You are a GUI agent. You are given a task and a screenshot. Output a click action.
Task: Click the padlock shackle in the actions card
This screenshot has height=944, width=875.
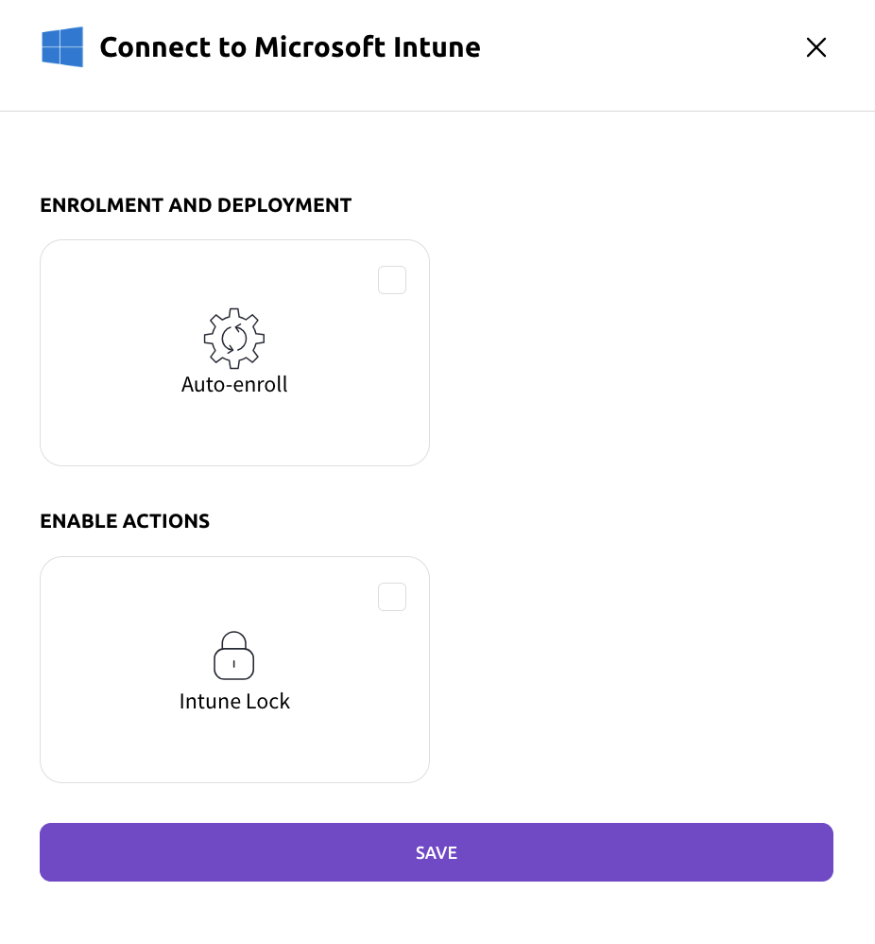pos(233,641)
